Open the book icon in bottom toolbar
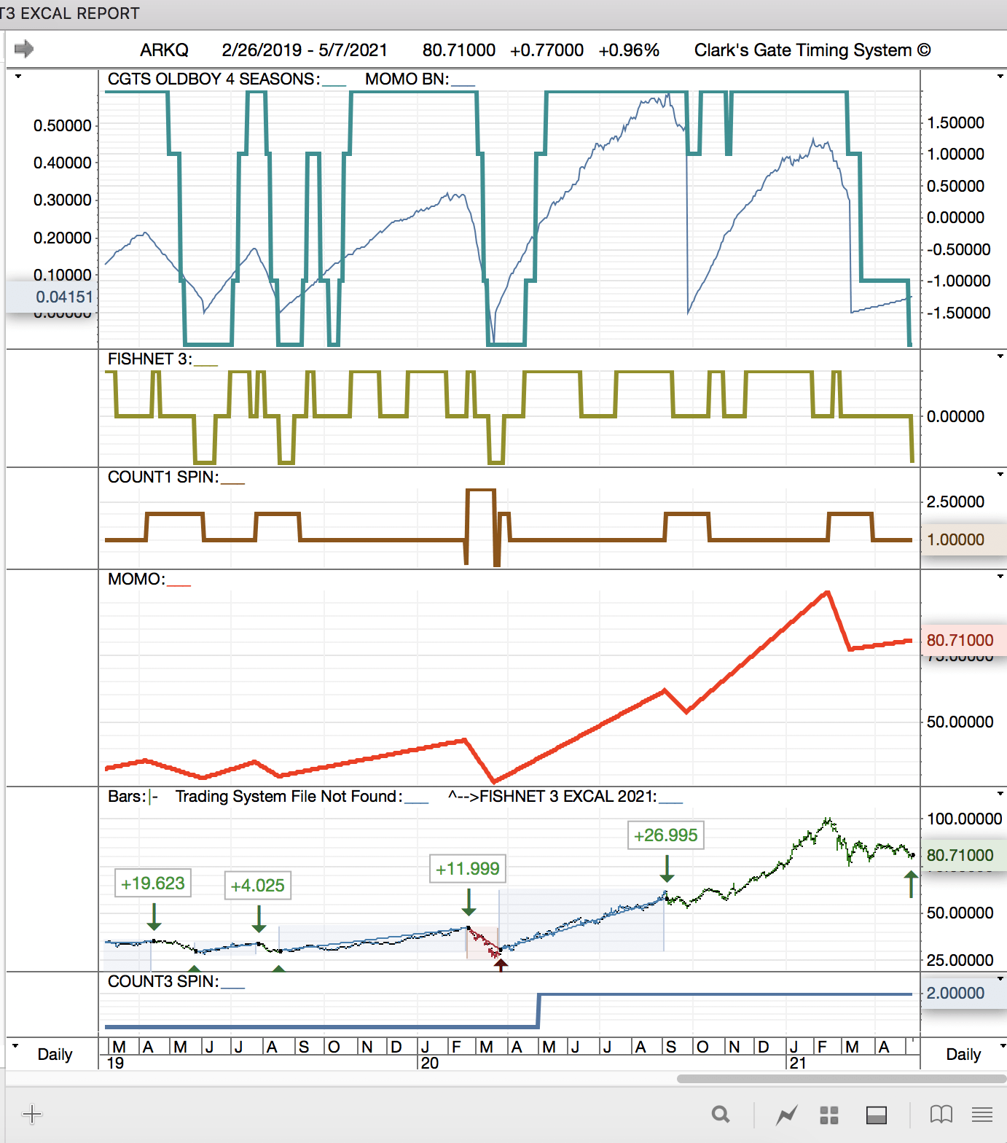 pos(941,1114)
